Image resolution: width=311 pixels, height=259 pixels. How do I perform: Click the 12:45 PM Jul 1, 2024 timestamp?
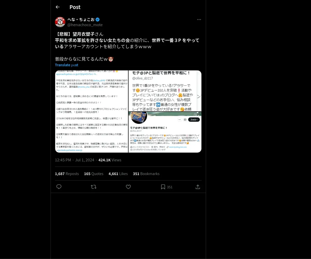click(x=75, y=160)
